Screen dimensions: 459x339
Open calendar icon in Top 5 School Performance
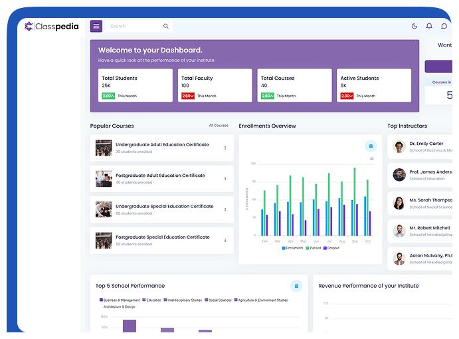point(296,286)
